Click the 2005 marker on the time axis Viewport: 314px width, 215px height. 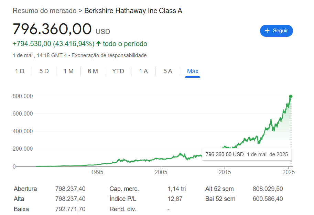(x=161, y=172)
